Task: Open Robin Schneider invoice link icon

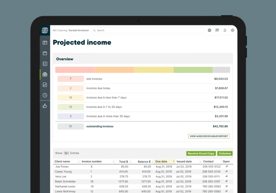Action: coord(226,181)
